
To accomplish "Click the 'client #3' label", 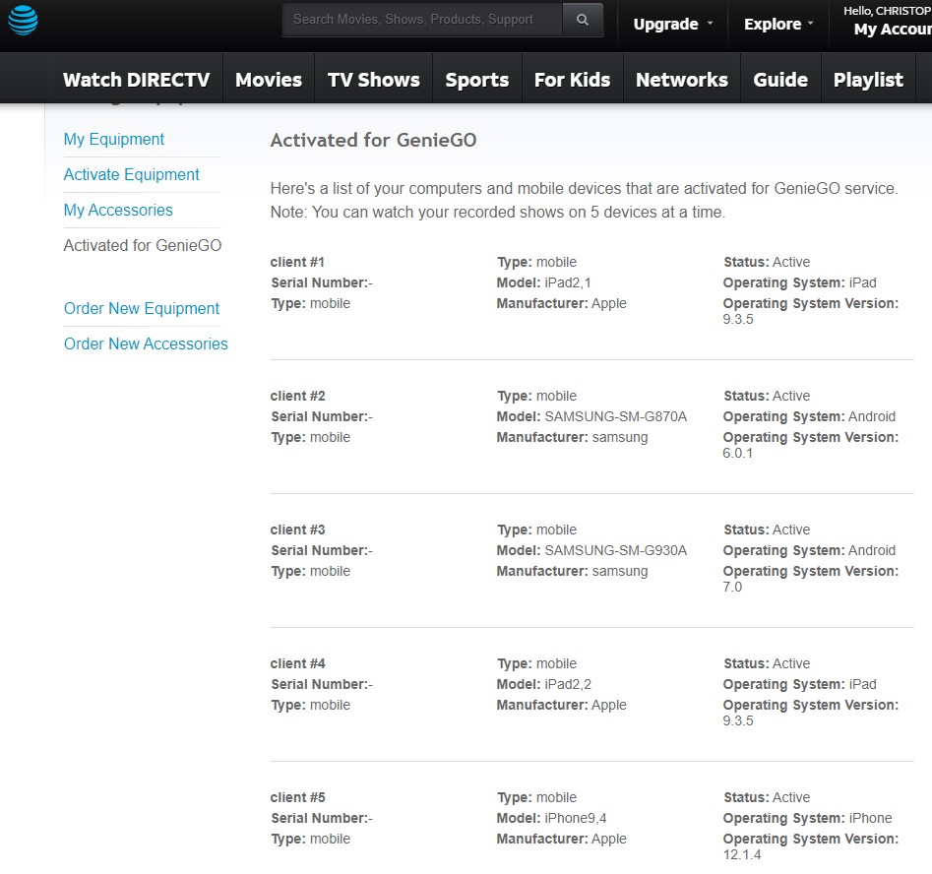I will tap(298, 530).
